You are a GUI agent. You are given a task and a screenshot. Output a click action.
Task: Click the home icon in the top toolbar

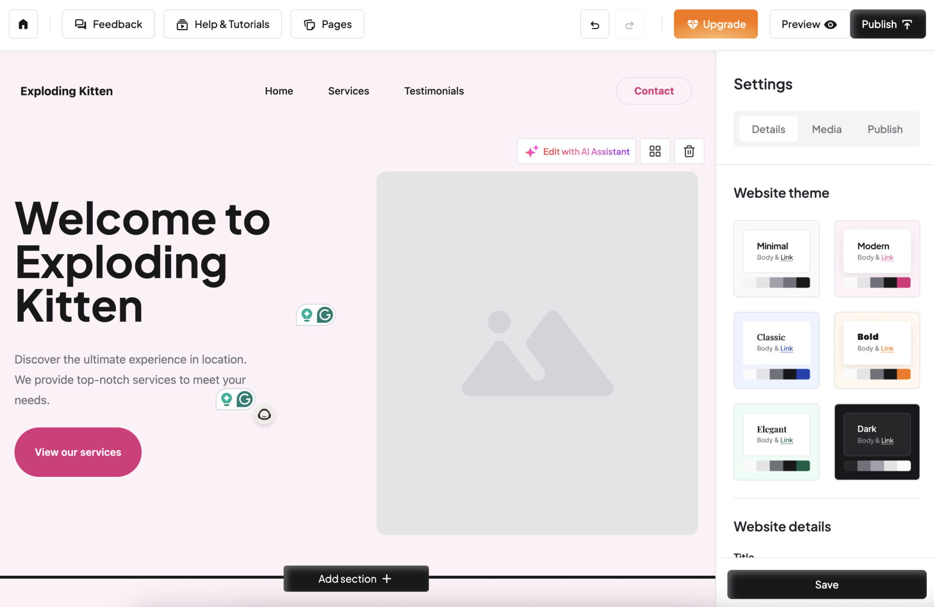click(x=23, y=24)
